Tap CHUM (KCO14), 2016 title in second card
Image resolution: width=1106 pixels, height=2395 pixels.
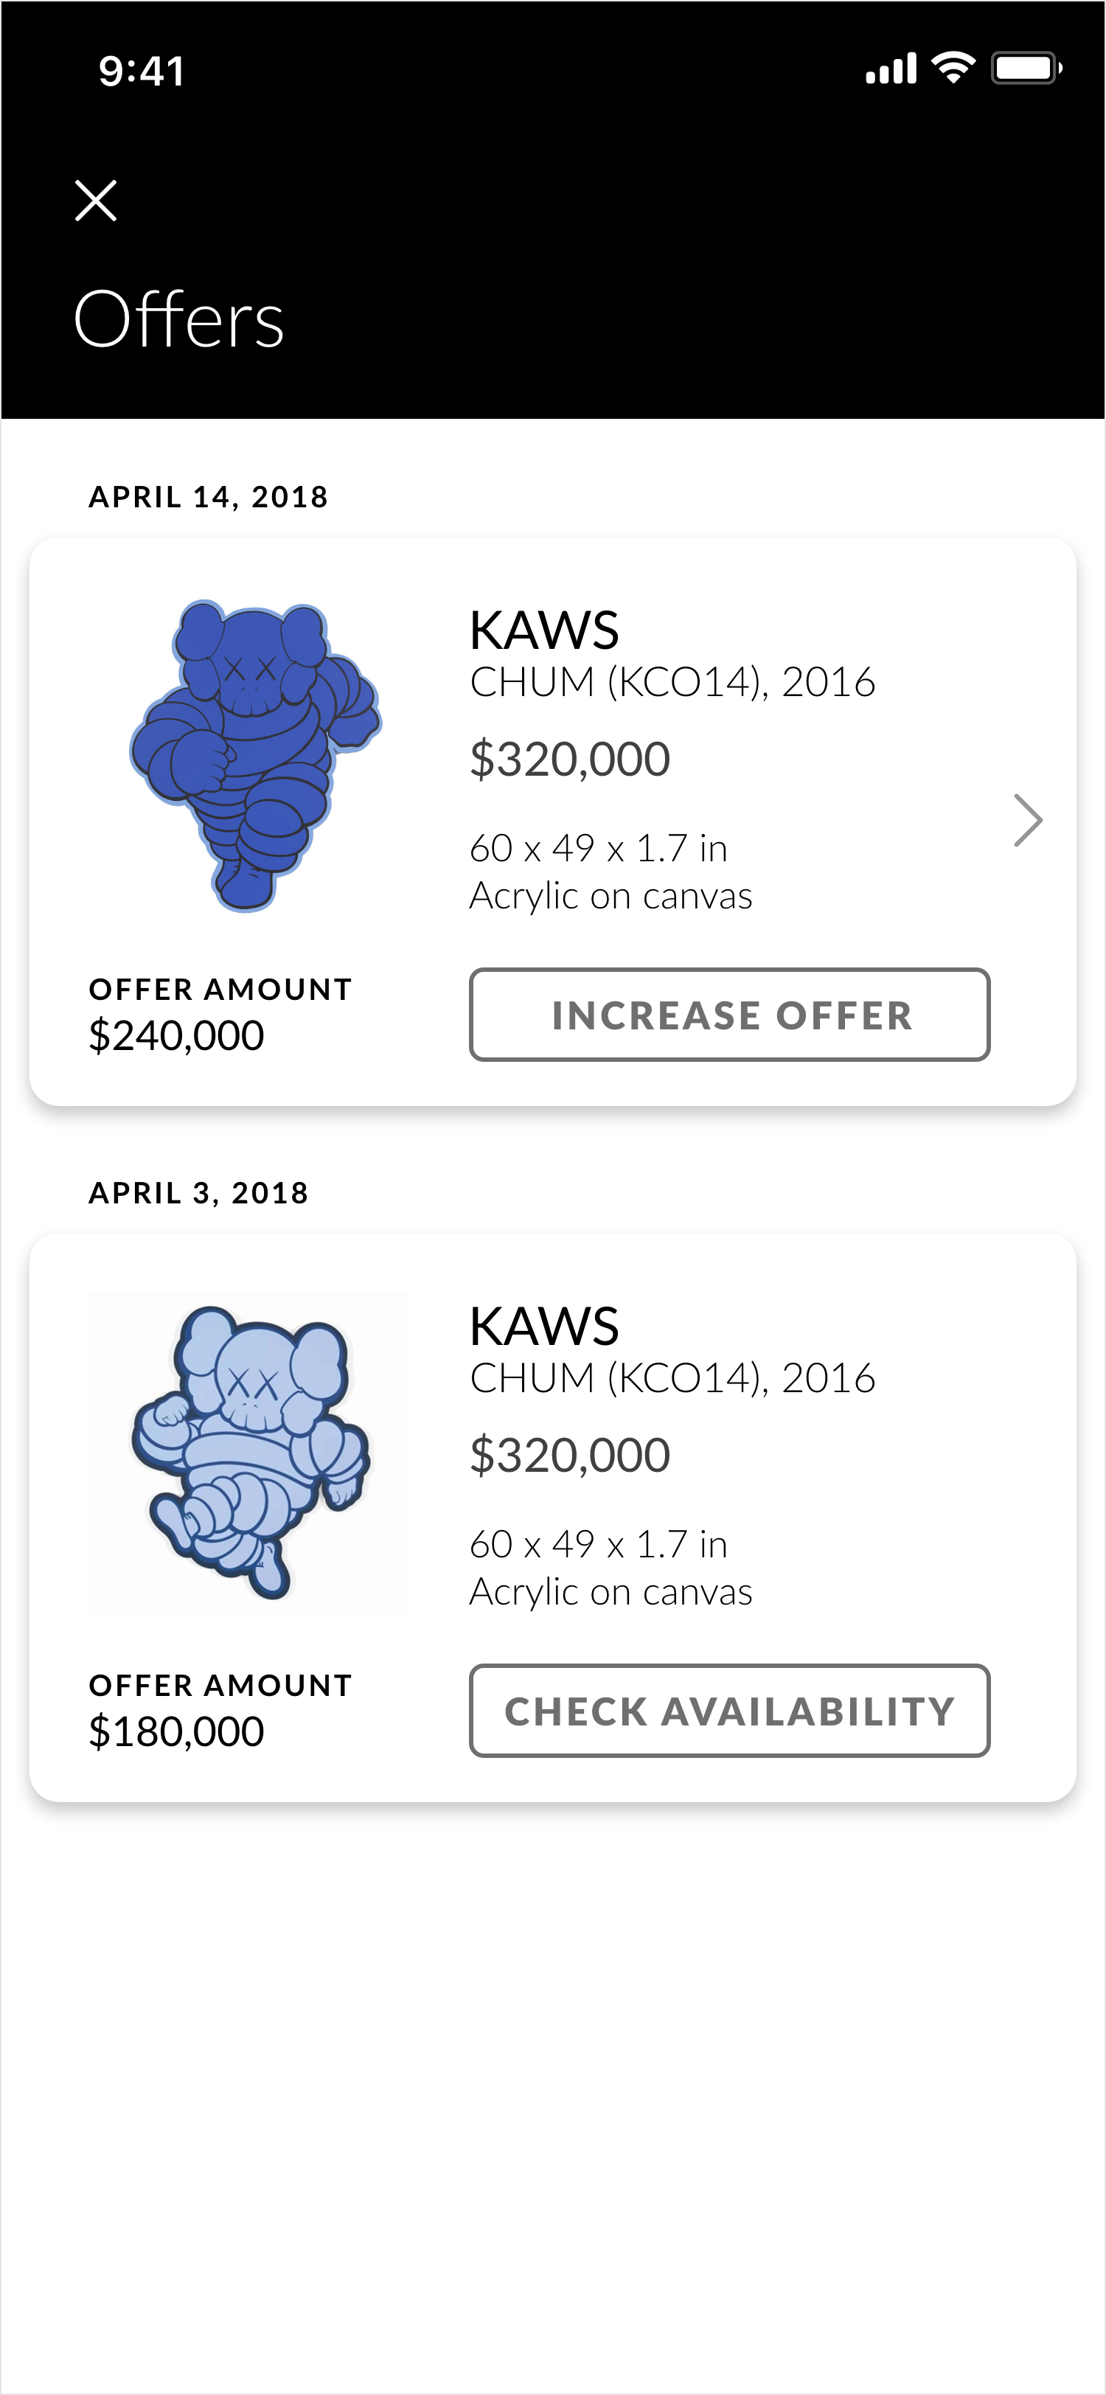672,1379
